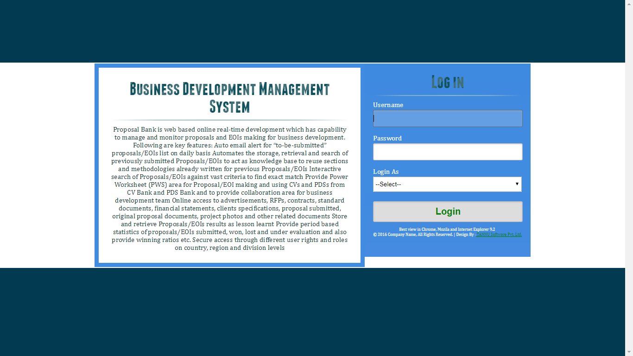Viewport: 633px width, 356px height.
Task: Click the "Password" label
Action: [387, 138]
